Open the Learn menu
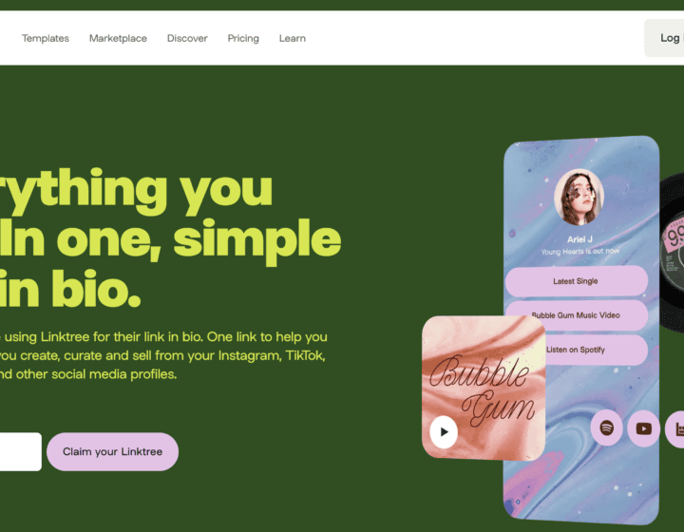 pos(293,38)
